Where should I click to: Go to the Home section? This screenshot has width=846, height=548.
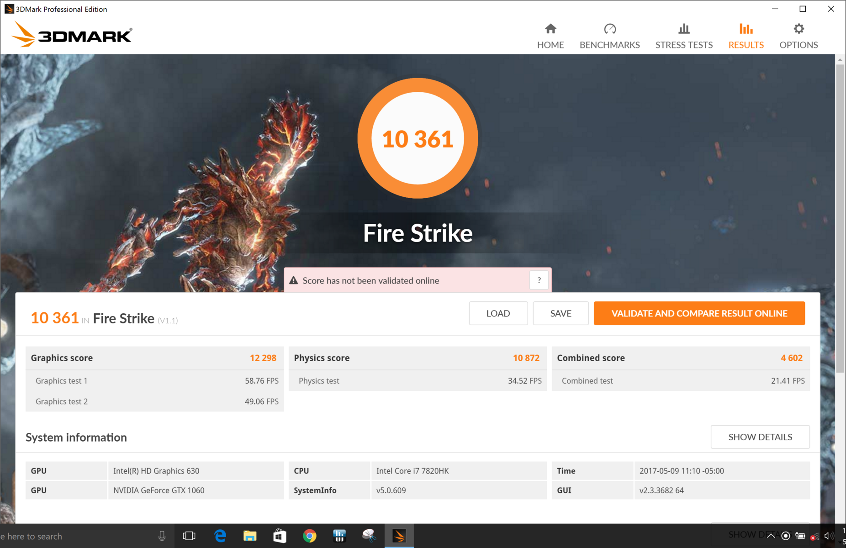[x=550, y=36]
